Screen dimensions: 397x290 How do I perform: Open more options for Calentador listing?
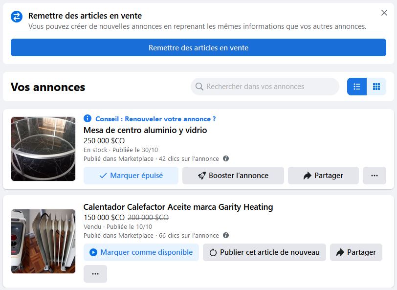point(95,274)
